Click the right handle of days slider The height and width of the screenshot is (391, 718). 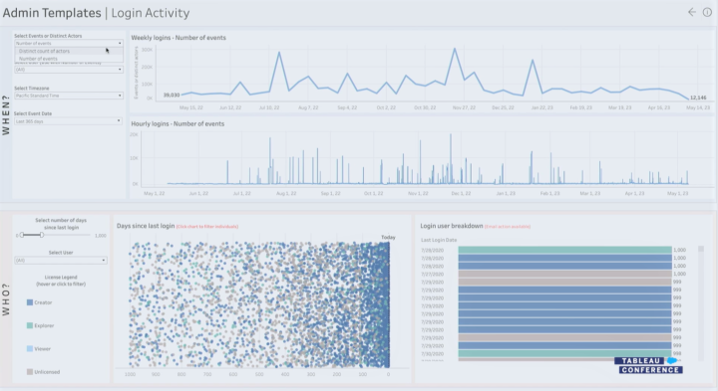42,235
